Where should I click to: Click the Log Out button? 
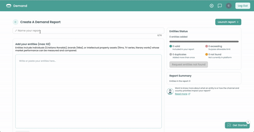point(243,6)
